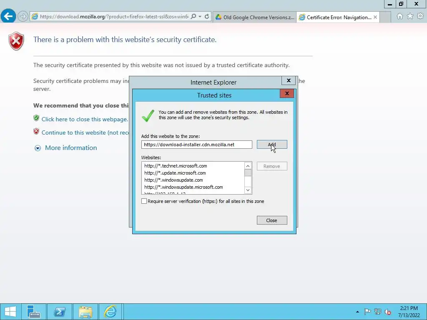Click the Add button in Trusted sites
Screen dimensions: 427x320
(x=272, y=145)
